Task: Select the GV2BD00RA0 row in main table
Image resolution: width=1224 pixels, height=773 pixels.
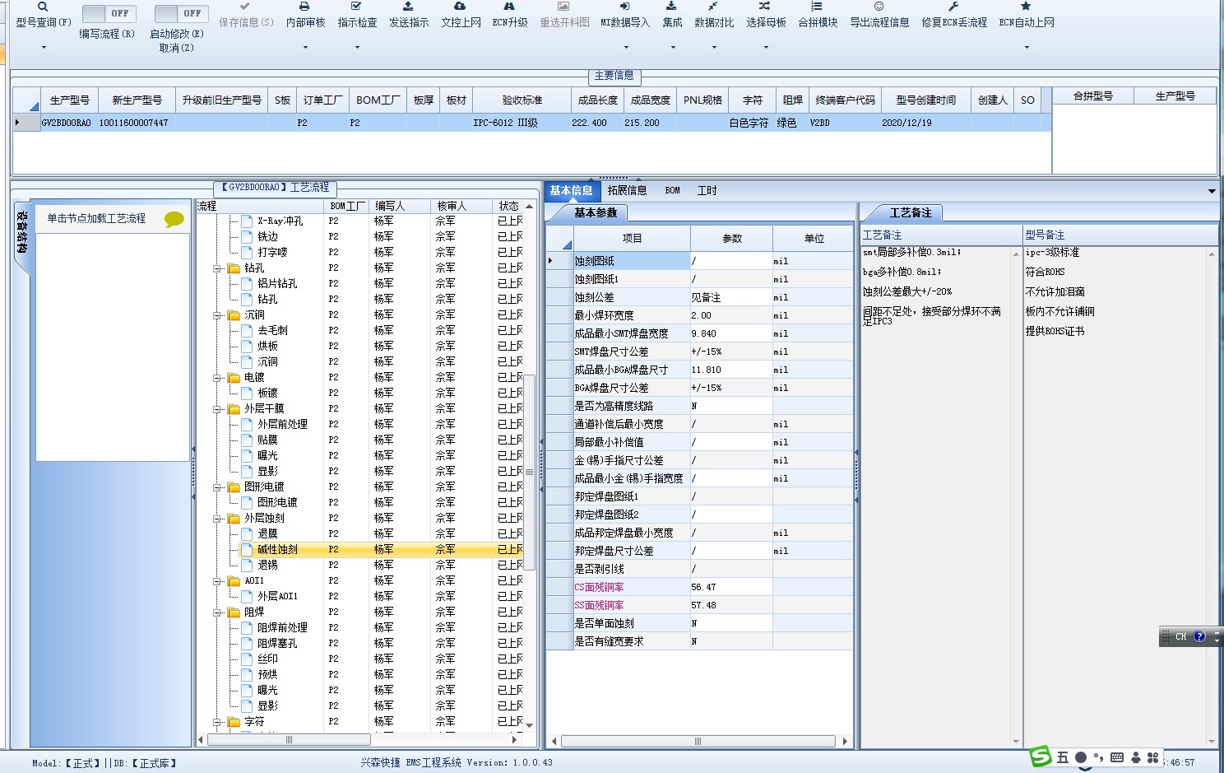Action: (x=531, y=123)
